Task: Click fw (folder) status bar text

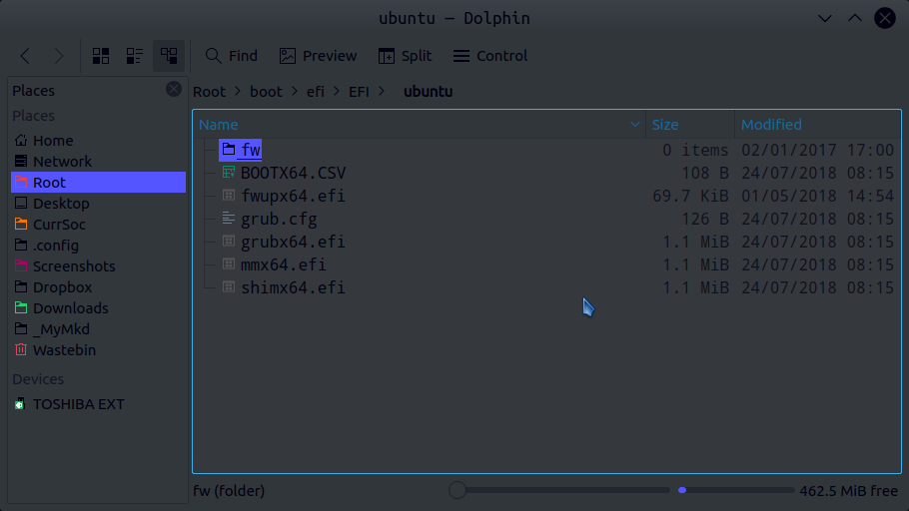Action: 229,491
